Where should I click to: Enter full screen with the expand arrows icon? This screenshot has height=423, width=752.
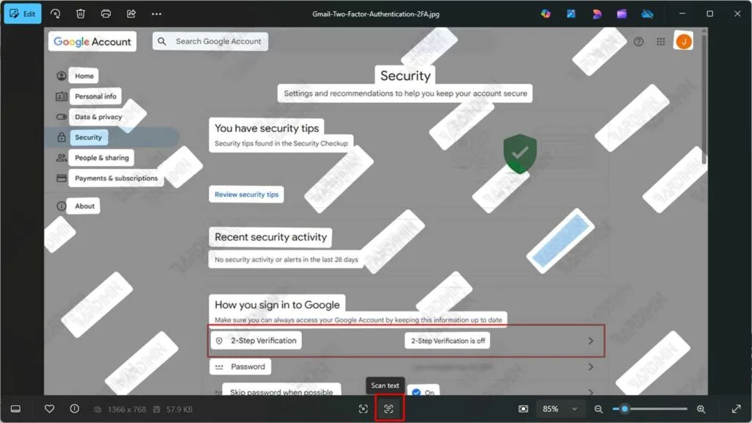point(736,409)
